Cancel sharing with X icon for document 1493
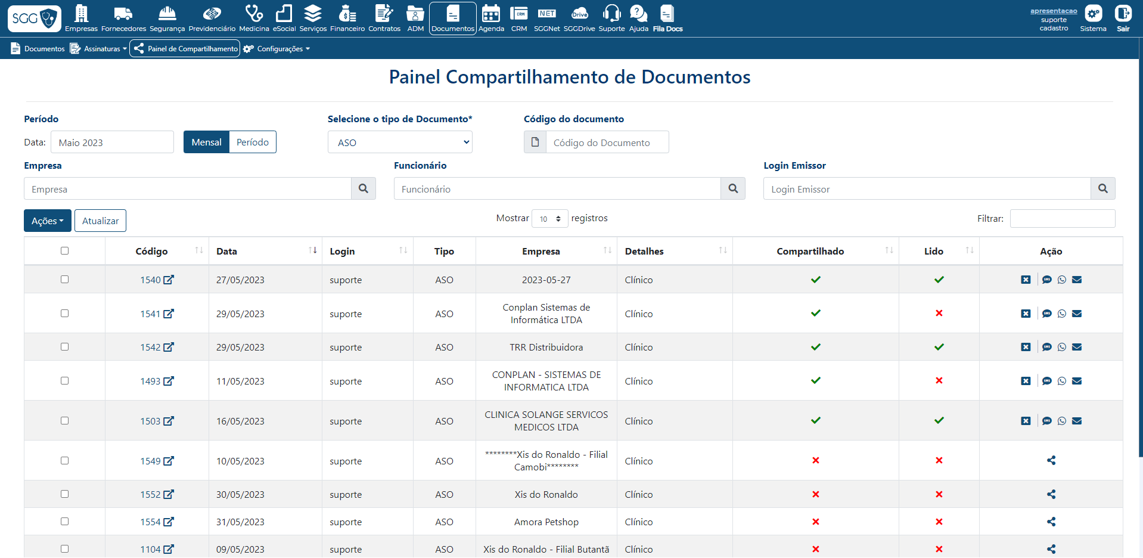 pyautogui.click(x=1026, y=381)
